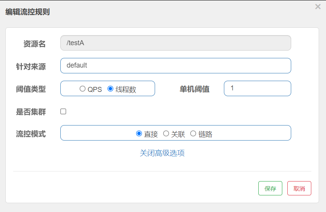
Task: Click the 单机阈值 label
Action: tap(195, 89)
